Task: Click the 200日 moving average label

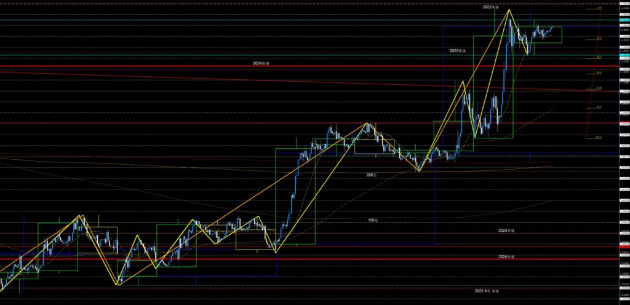Action: coord(371,175)
